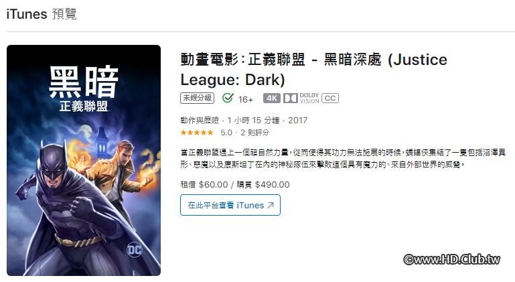515x282 pixels.
Task: Click the 2 則評分 ratings count
Action: [255, 133]
